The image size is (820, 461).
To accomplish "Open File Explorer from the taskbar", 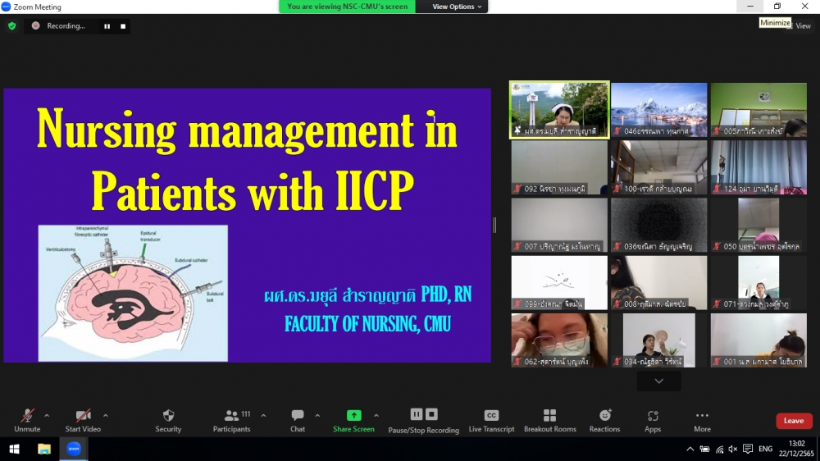I will tap(44, 449).
